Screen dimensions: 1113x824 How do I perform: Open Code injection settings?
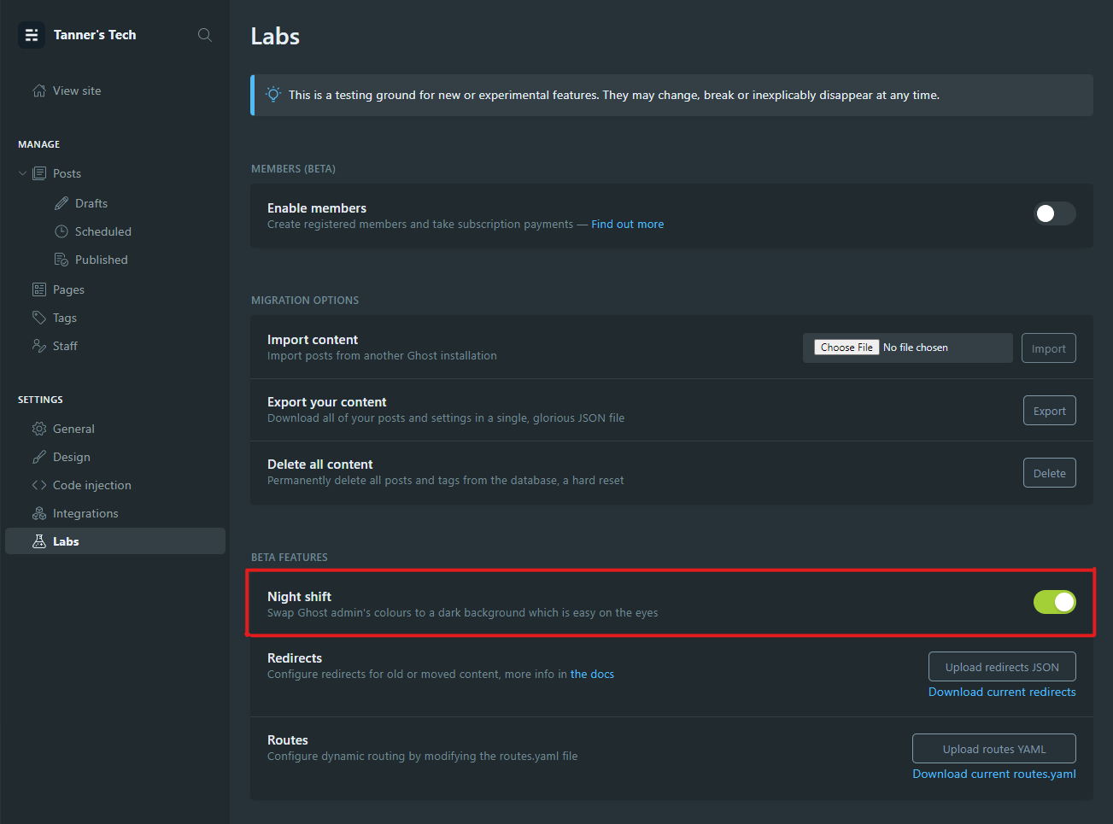pos(92,485)
